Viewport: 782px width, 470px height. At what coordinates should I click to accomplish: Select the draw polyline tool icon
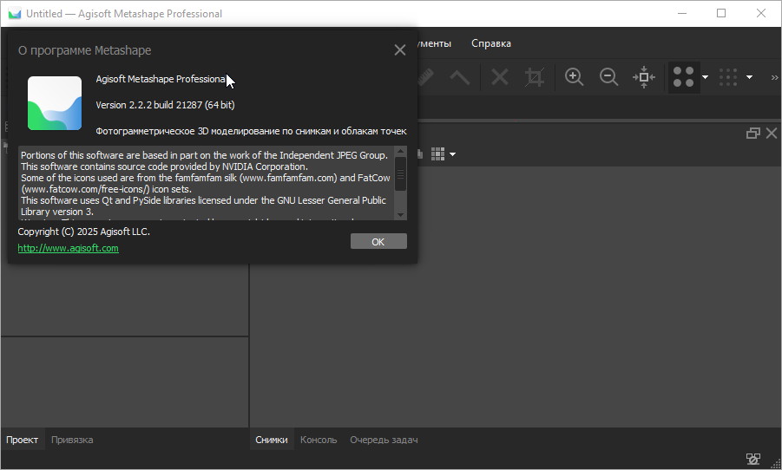(459, 77)
